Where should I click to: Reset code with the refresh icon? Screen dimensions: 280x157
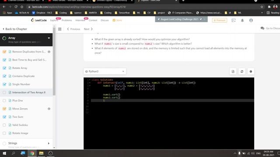[x=242, y=72]
